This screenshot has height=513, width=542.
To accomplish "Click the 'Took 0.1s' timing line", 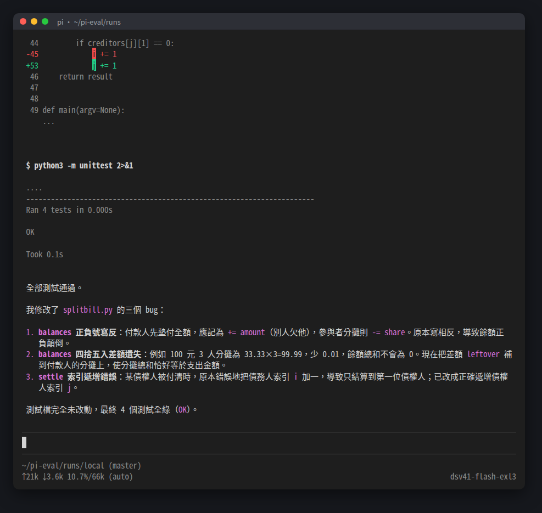I will pyautogui.click(x=44, y=255).
